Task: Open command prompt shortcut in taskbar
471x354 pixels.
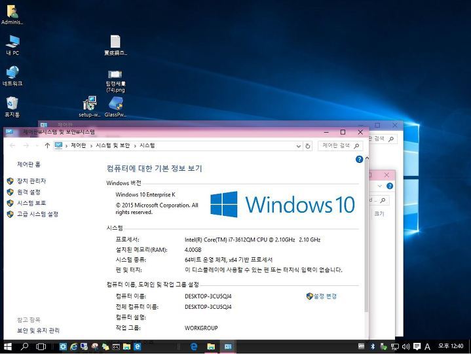Action: tap(116, 347)
